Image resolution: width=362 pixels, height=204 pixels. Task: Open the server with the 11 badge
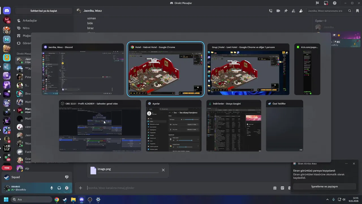[x=7, y=20]
